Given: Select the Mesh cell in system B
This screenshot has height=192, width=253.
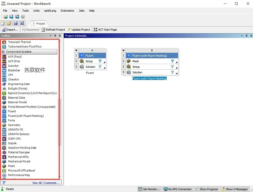Looking at the screenshot, I should pyautogui.click(x=152, y=61).
